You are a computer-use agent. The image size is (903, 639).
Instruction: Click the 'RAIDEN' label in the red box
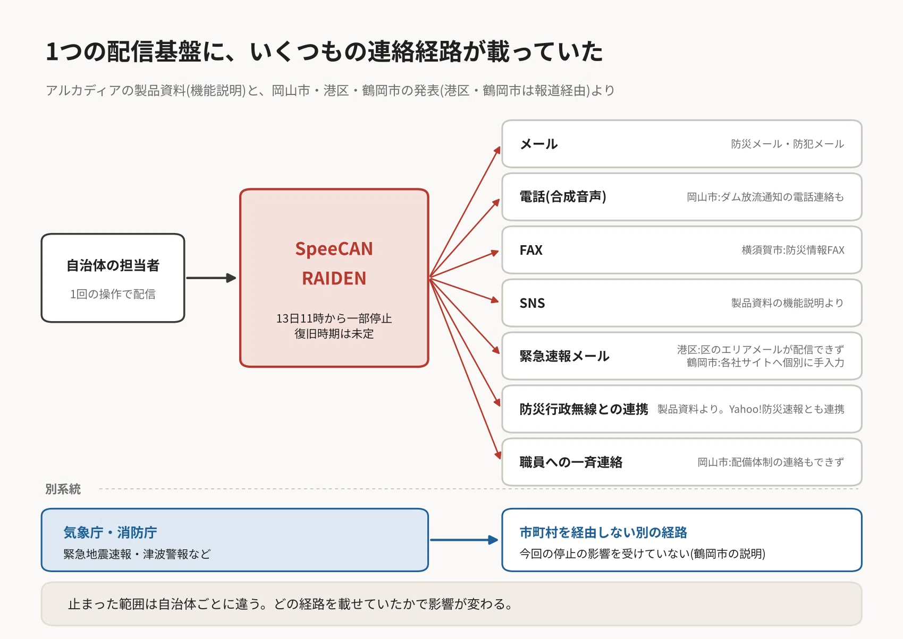pyautogui.click(x=334, y=278)
